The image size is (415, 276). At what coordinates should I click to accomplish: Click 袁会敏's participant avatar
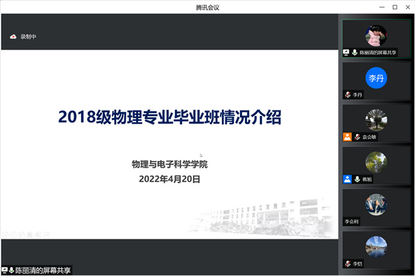376,119
